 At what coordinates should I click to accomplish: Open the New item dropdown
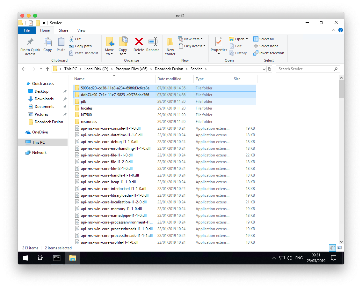click(191, 39)
